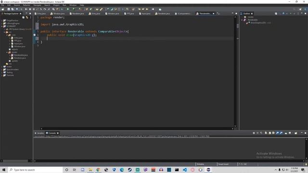Viewport: 308px width, 173px height.
Task: Collapse the core package node
Action: (7, 35)
